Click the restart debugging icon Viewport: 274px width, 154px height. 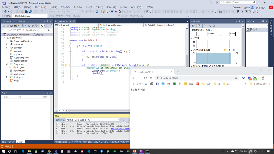point(120,11)
